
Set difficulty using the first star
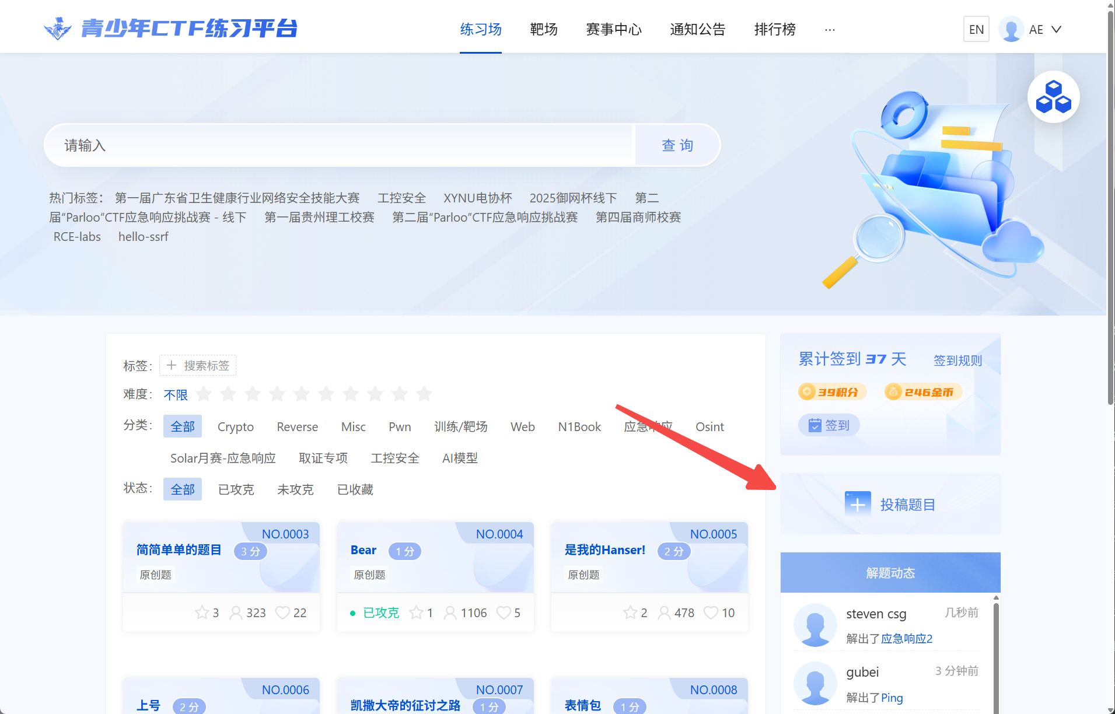[x=204, y=394]
